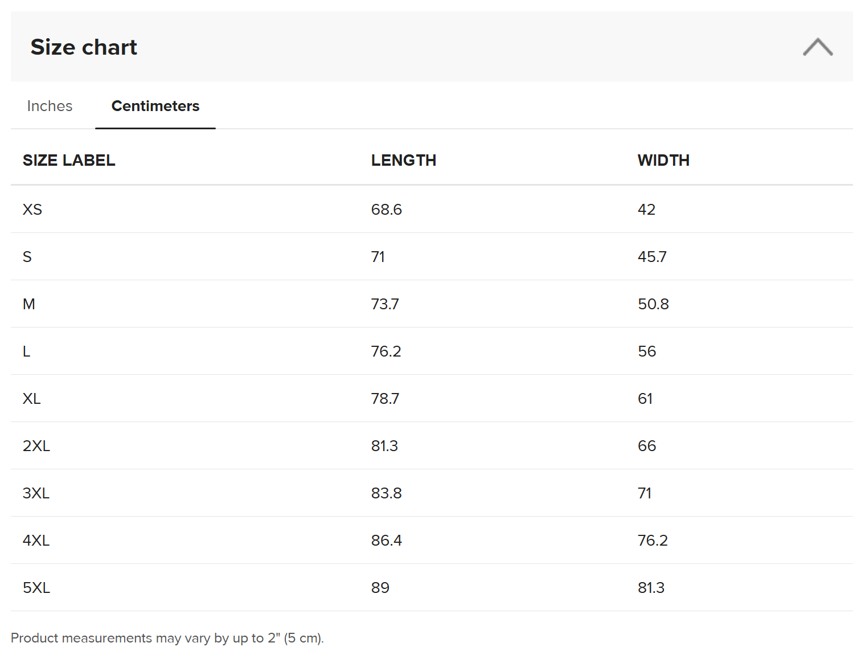The width and height of the screenshot is (861, 659).
Task: Click the SIZE LABEL column header
Action: (x=69, y=161)
